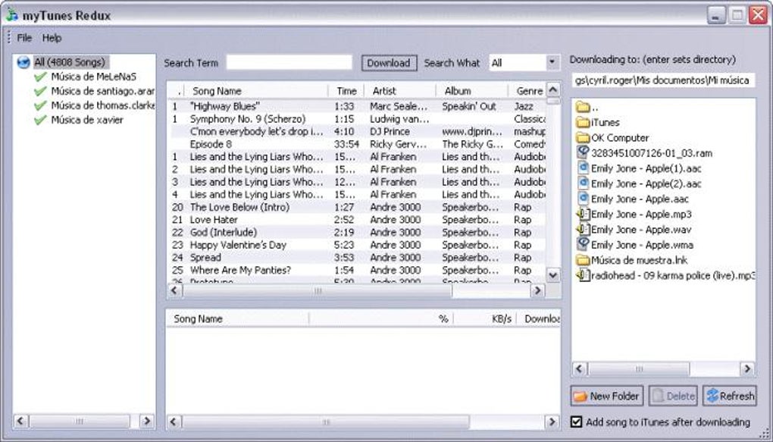Sort the song list by Genre column
773x442 pixels.
tap(527, 91)
